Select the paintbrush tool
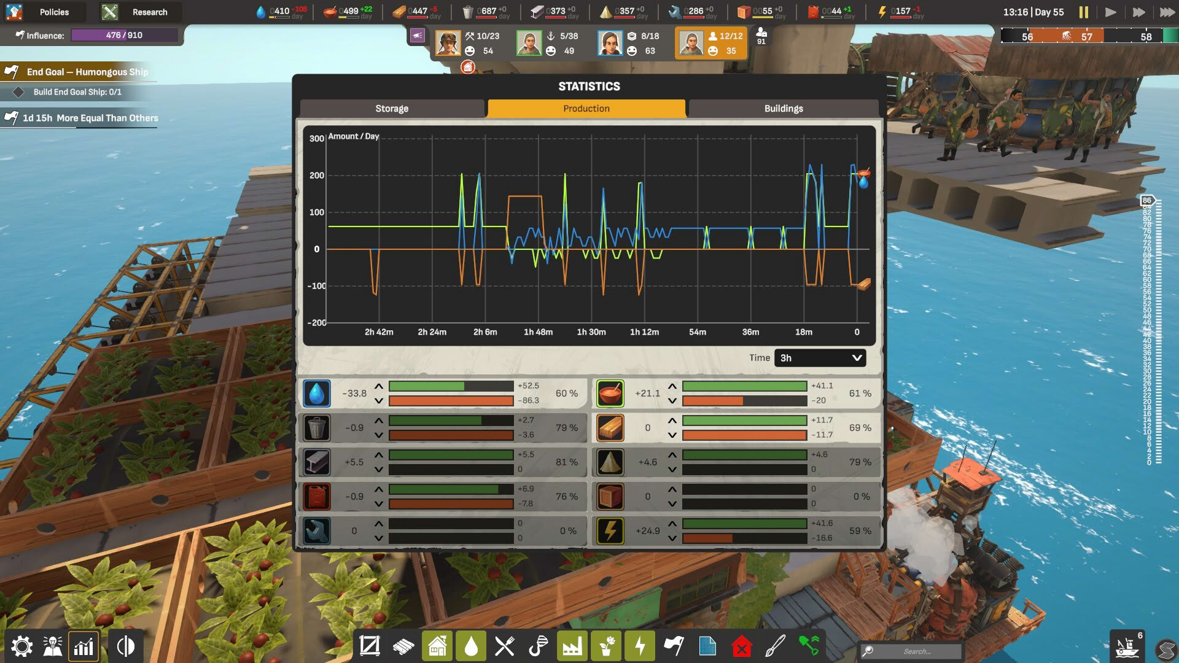The height and width of the screenshot is (663, 1179). coord(776,646)
